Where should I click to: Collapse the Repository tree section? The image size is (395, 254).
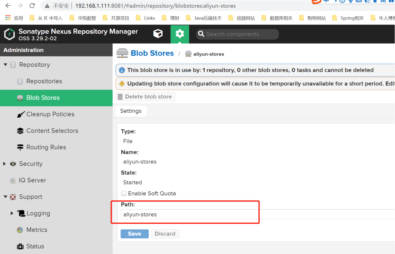tap(5, 65)
